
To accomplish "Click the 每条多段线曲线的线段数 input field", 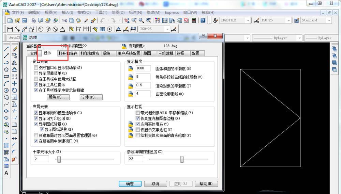I will click(143, 77).
